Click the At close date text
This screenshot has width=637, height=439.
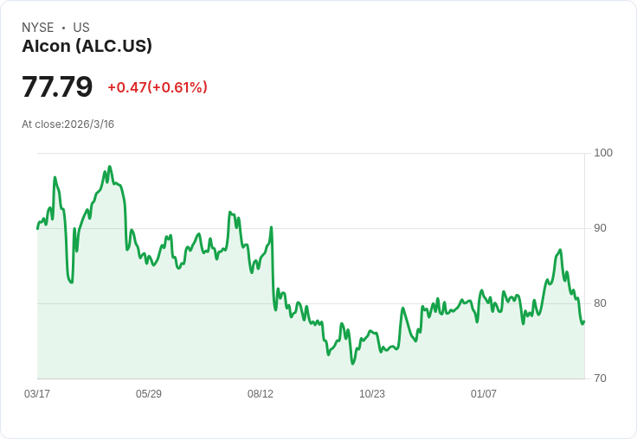coord(68,124)
